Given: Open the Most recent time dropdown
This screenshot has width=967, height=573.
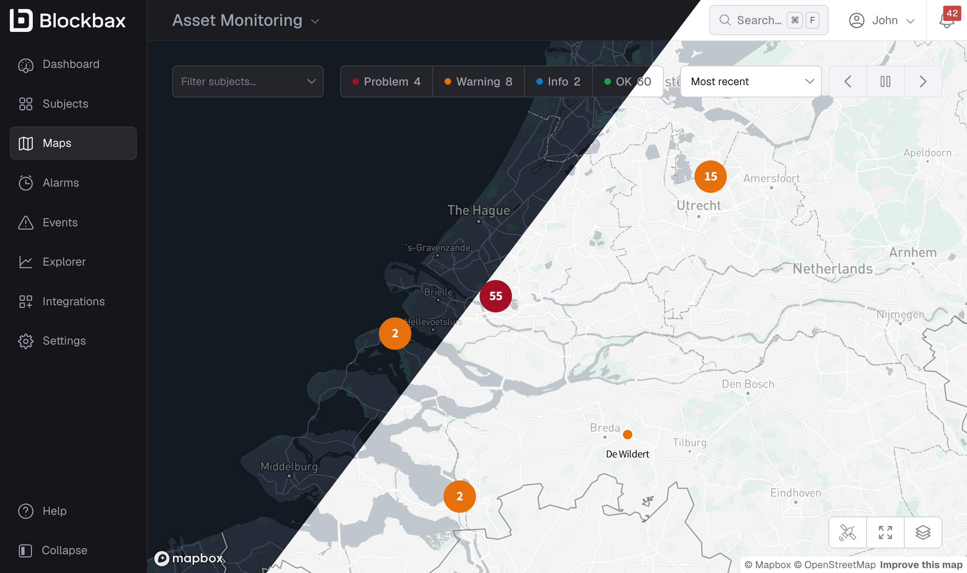Looking at the screenshot, I should (x=751, y=81).
